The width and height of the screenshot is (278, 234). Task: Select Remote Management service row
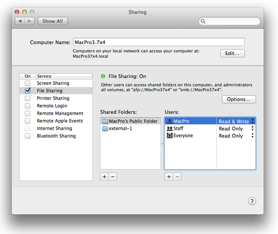pyautogui.click(x=56, y=113)
